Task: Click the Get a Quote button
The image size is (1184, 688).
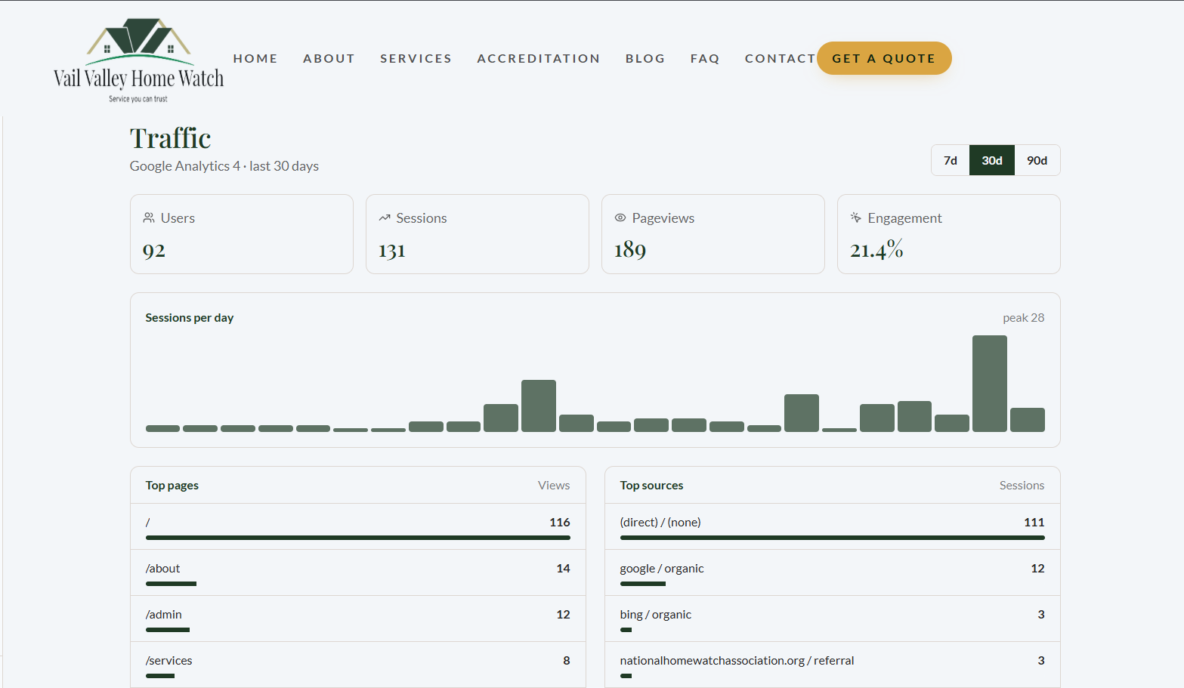Action: pos(884,58)
